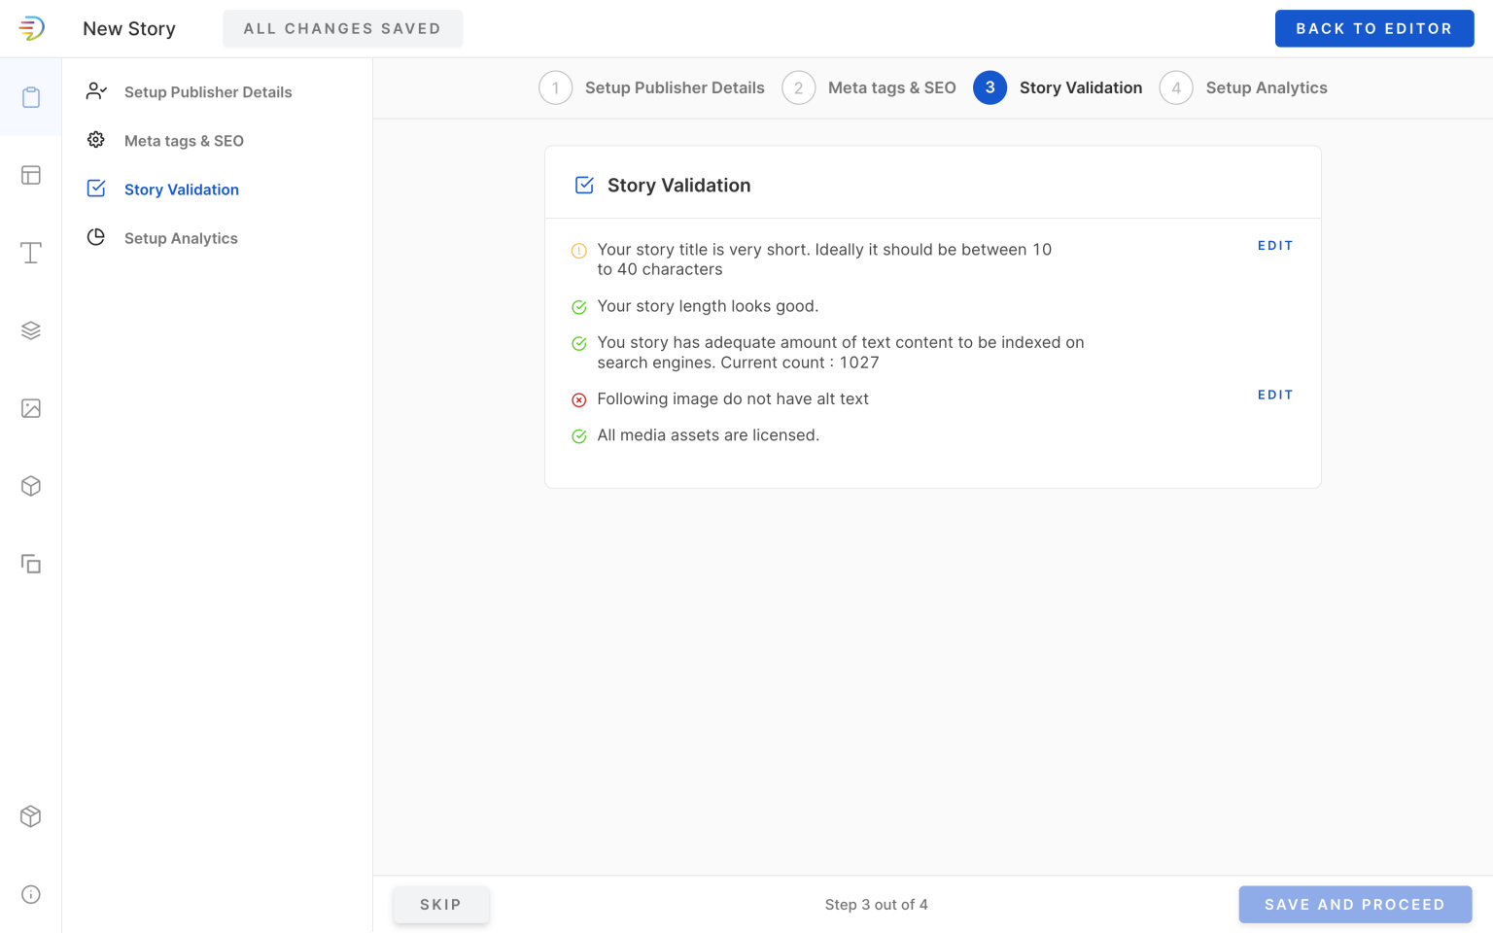The width and height of the screenshot is (1493, 933).
Task: Click BACK TO EDITOR
Action: (1373, 28)
